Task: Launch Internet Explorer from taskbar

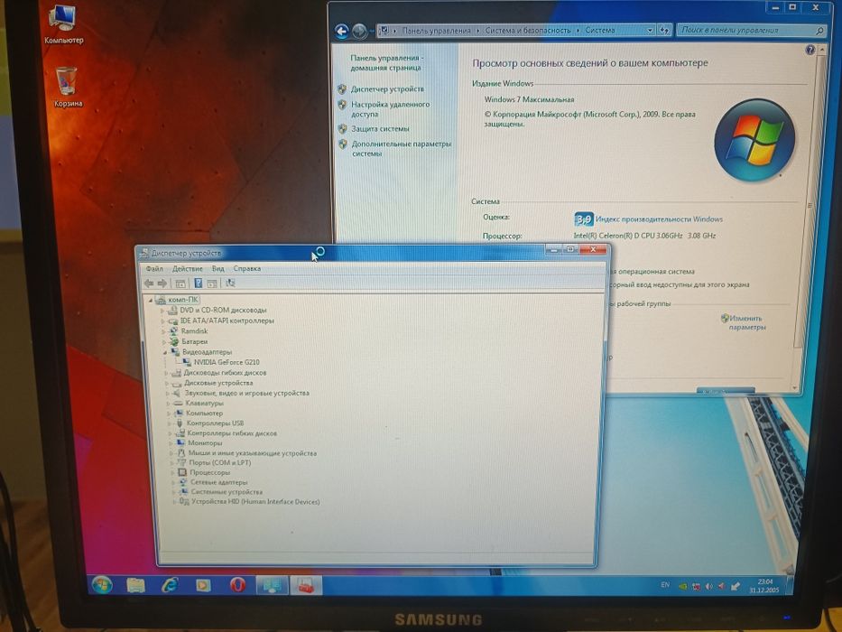Action: point(170,585)
